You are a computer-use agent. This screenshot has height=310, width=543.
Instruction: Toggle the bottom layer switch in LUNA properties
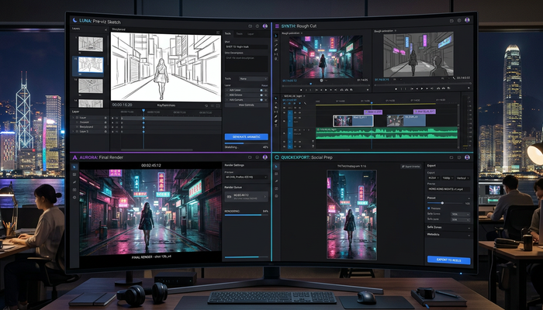click(x=261, y=100)
